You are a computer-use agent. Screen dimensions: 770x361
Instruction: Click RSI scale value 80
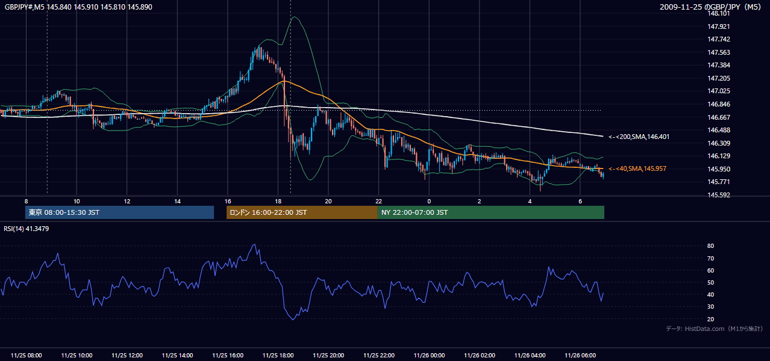[710, 246]
